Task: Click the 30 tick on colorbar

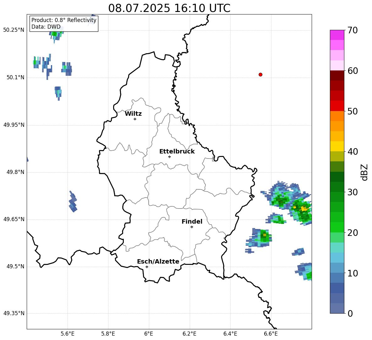Action: pos(353,192)
